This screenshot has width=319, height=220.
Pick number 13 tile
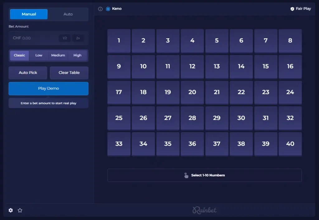tap(217, 67)
